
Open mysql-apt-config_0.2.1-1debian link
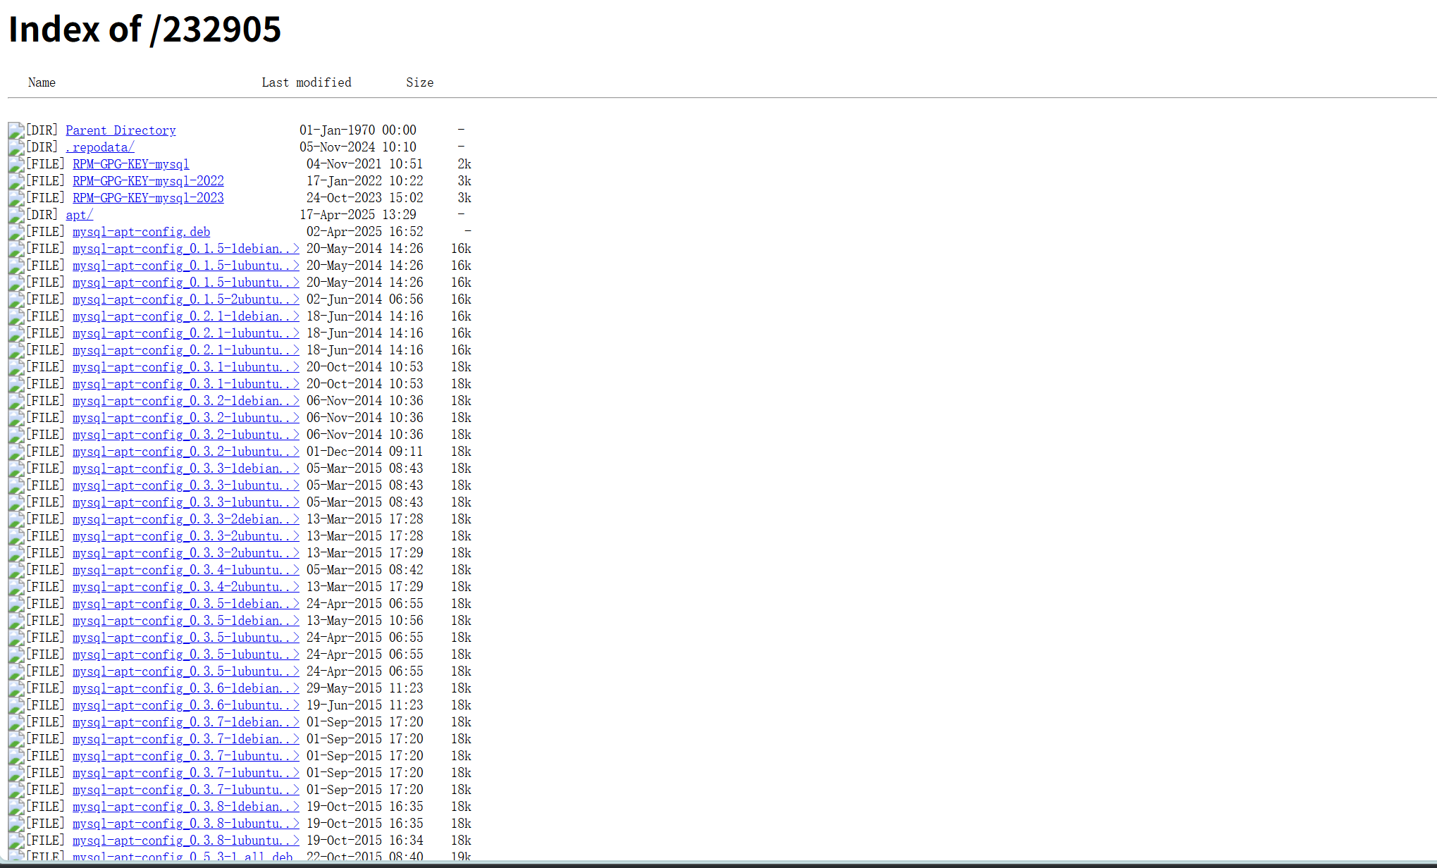[186, 316]
